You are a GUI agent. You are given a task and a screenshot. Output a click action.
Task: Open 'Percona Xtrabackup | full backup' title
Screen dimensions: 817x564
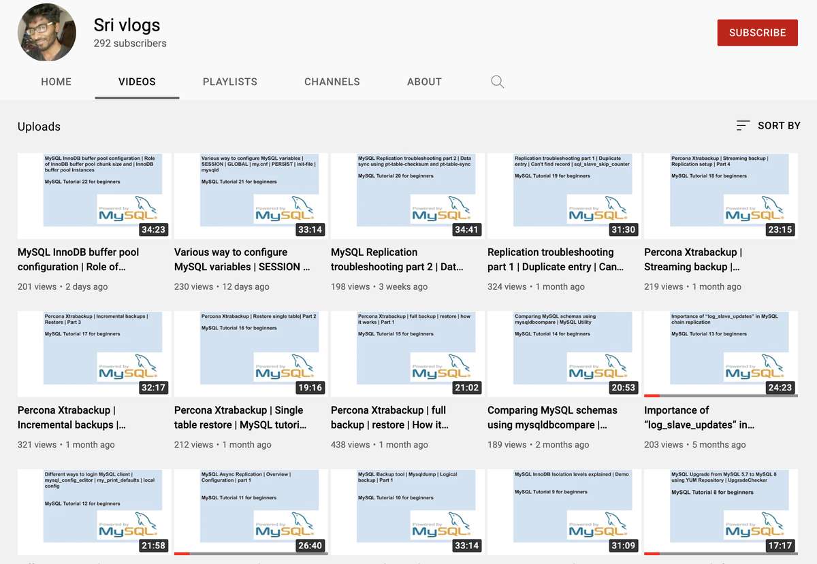click(x=390, y=417)
